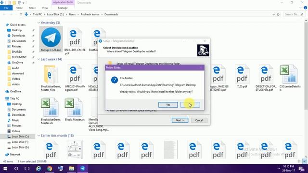This screenshot has height=173, width=308.
Task: Open Cortana search circle
Action: click(x=16, y=169)
